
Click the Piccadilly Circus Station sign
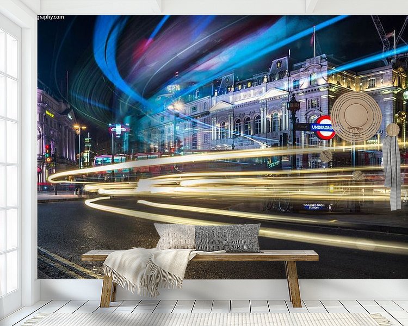(316, 206)
